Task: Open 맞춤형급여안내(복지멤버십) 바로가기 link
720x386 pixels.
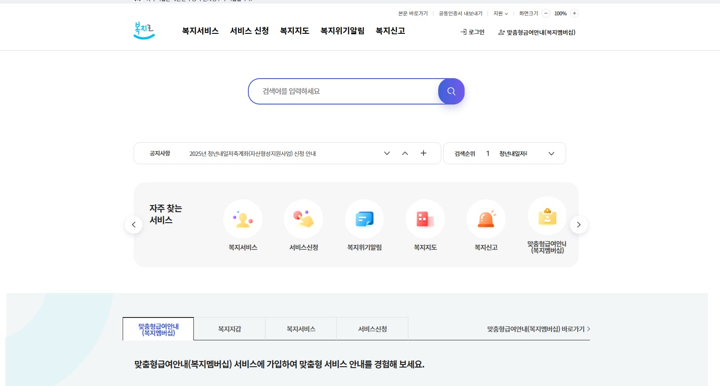Action: [538, 329]
